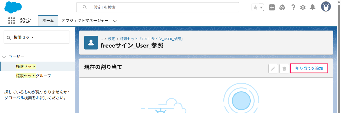Screen dimensions: 341x113
Task: Open the help question mark icon
Action: [x=293, y=7]
